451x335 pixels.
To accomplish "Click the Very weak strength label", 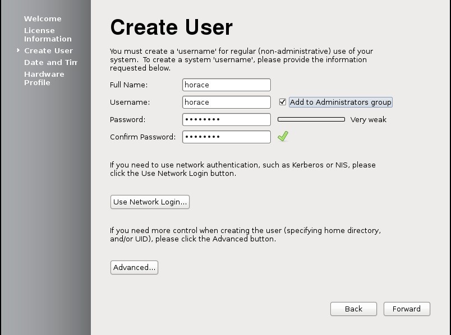I will [x=367, y=119].
